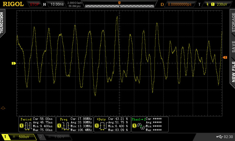The height and width of the screenshot is (141, 235).
Task: Select the channel 1 label at bottom left
Action: [x=5, y=137]
